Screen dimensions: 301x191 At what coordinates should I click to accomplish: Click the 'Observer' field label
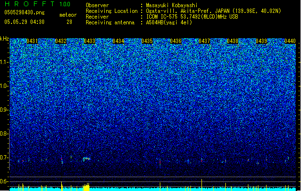tap(97, 5)
